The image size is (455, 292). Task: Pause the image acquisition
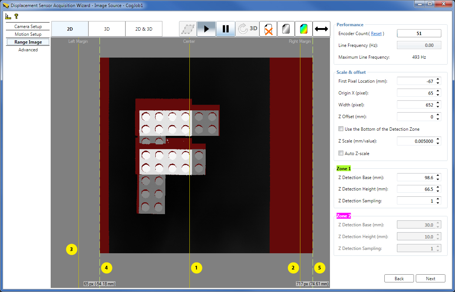coord(226,29)
